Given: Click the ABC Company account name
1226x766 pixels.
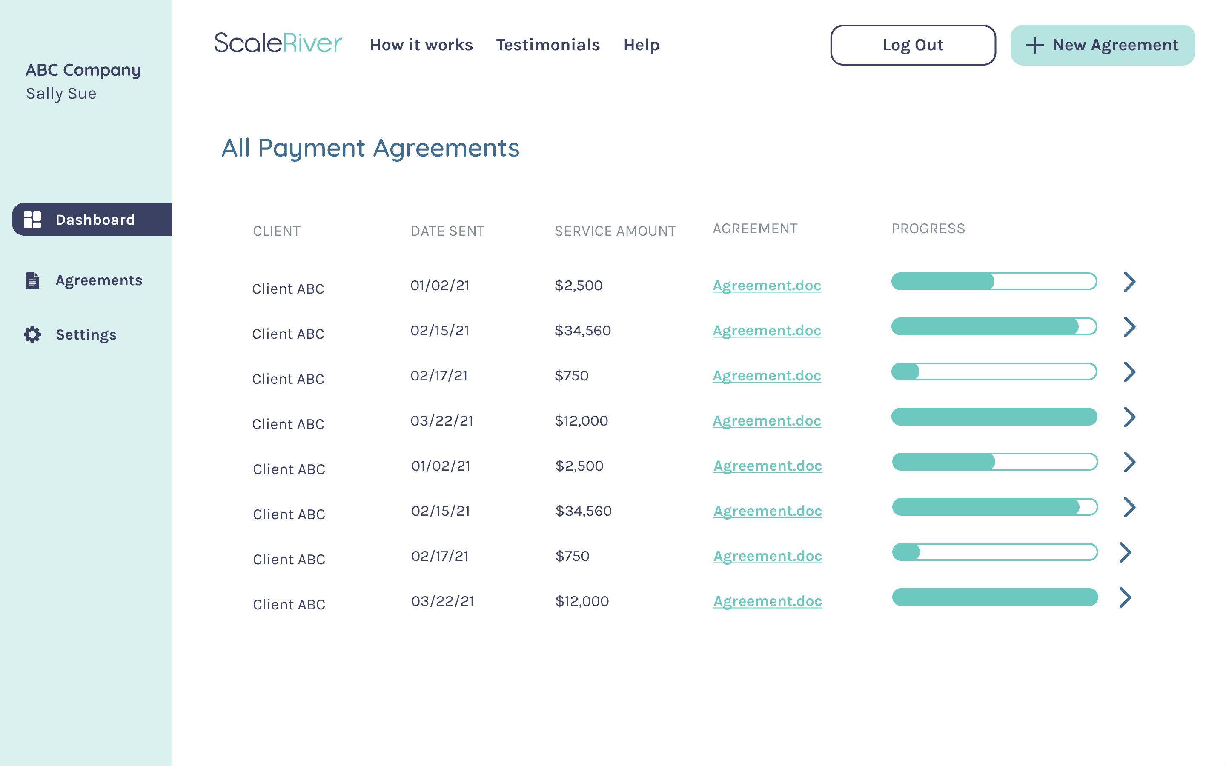Looking at the screenshot, I should [x=83, y=70].
